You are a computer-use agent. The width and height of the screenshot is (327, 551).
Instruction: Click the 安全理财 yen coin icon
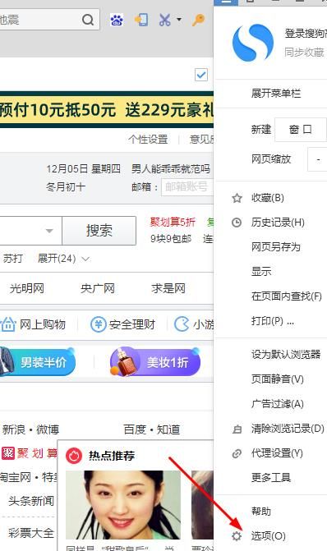click(98, 324)
